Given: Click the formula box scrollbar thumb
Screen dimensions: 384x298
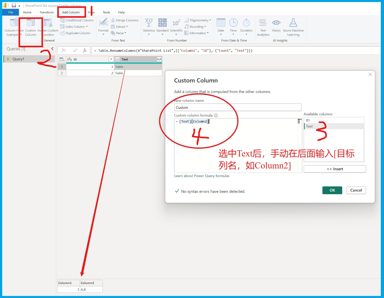Looking at the screenshot, I should point(299,121).
